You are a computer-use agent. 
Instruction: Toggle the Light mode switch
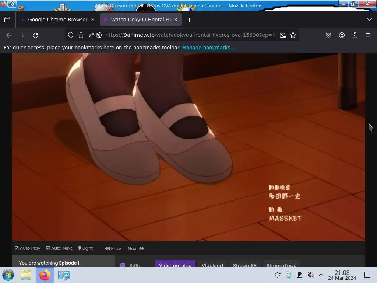[x=85, y=248]
